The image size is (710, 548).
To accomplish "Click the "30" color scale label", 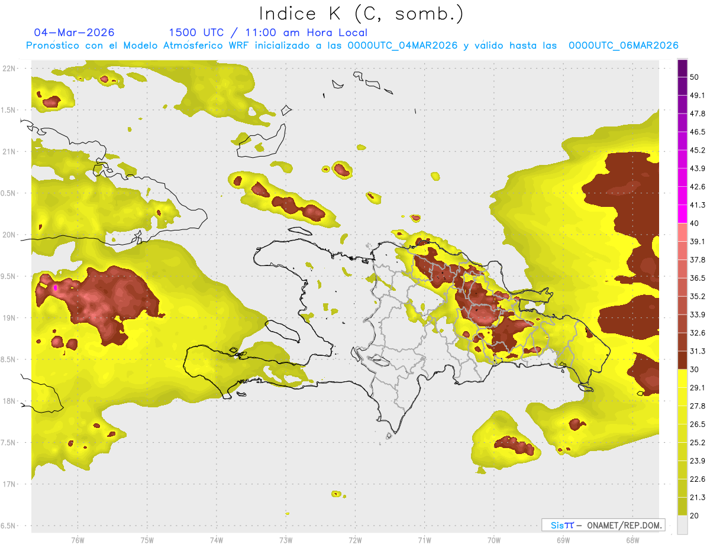I will pyautogui.click(x=695, y=369).
